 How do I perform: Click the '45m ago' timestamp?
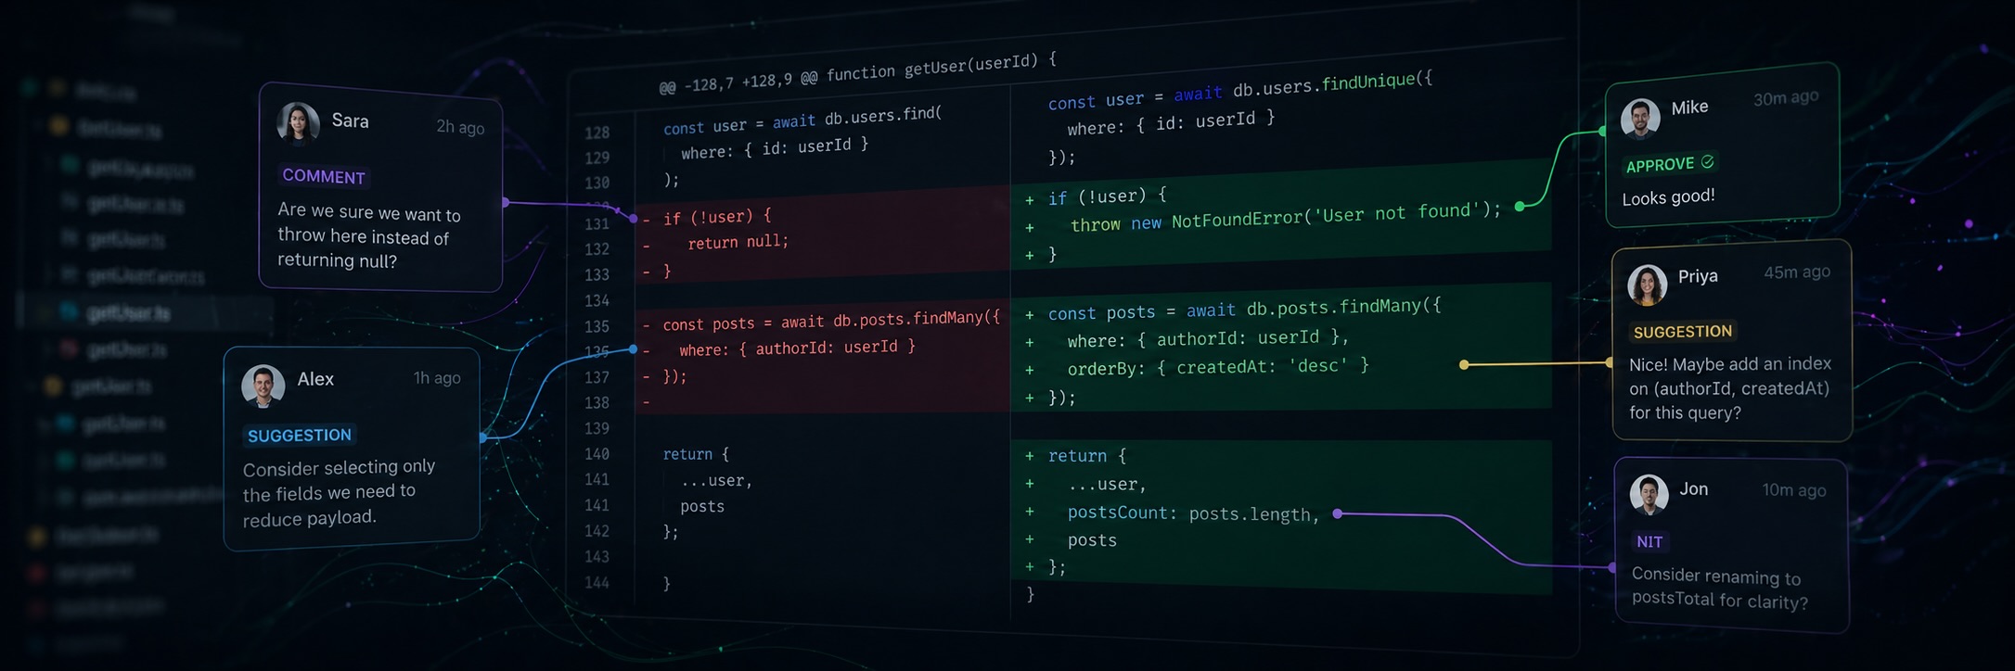point(1797,272)
